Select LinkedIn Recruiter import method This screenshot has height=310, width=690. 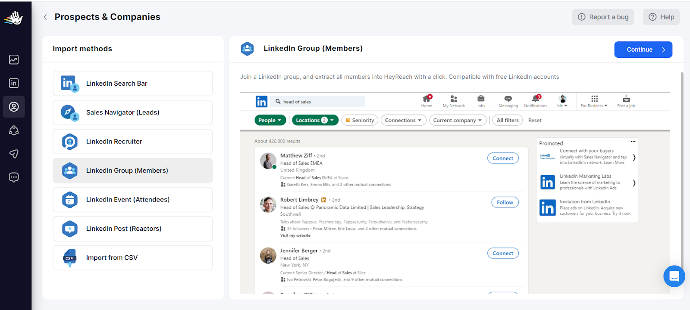[133, 142]
